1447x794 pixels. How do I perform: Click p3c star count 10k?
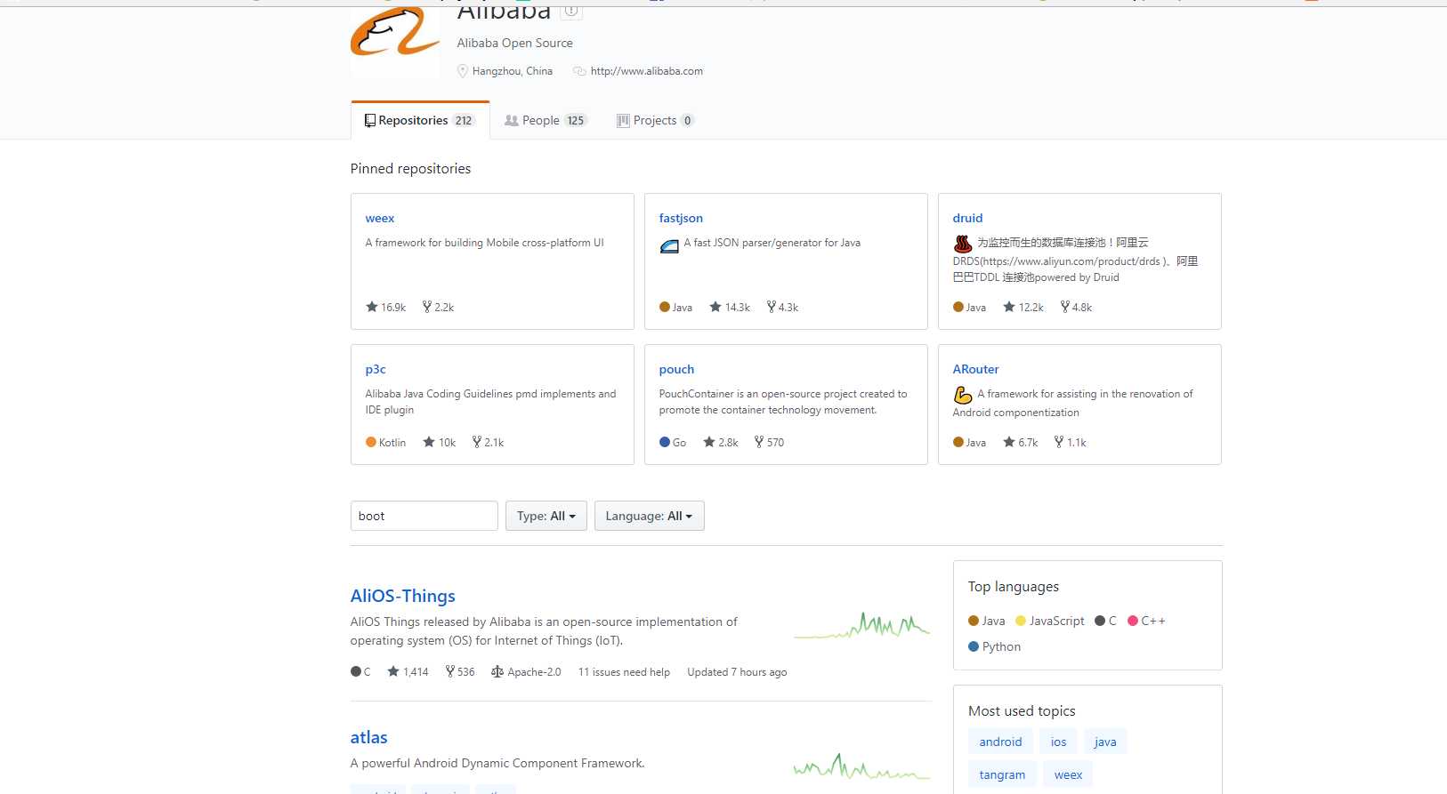[x=440, y=442]
